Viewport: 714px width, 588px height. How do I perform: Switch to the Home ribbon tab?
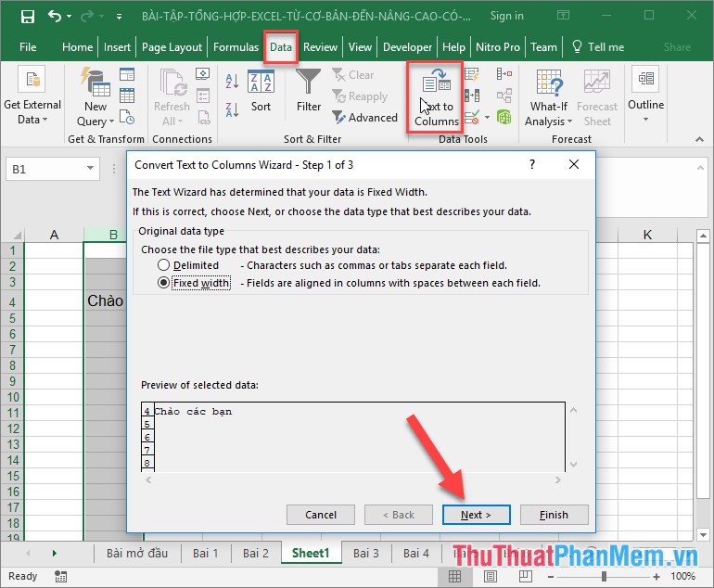pyautogui.click(x=77, y=47)
